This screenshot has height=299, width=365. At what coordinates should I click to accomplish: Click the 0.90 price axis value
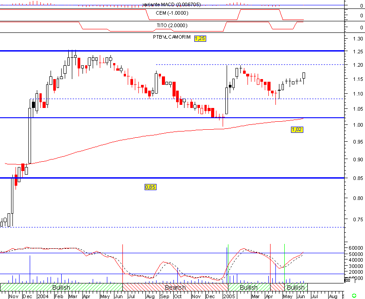click(358, 159)
